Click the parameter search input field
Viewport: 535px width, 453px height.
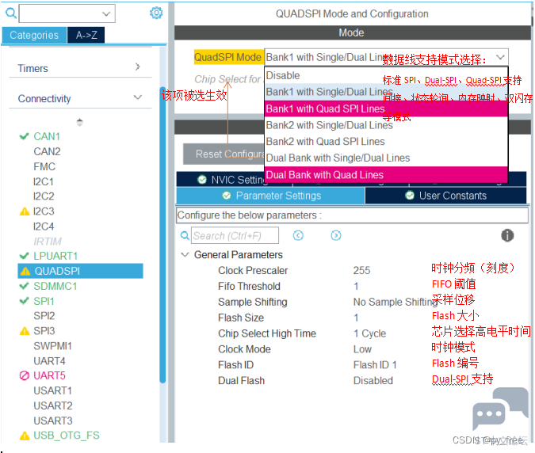click(x=235, y=235)
